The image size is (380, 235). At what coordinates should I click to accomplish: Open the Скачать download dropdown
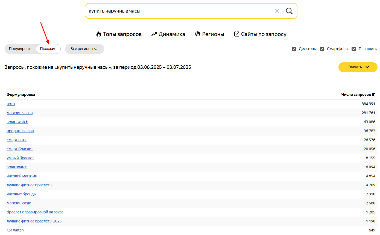[358, 67]
